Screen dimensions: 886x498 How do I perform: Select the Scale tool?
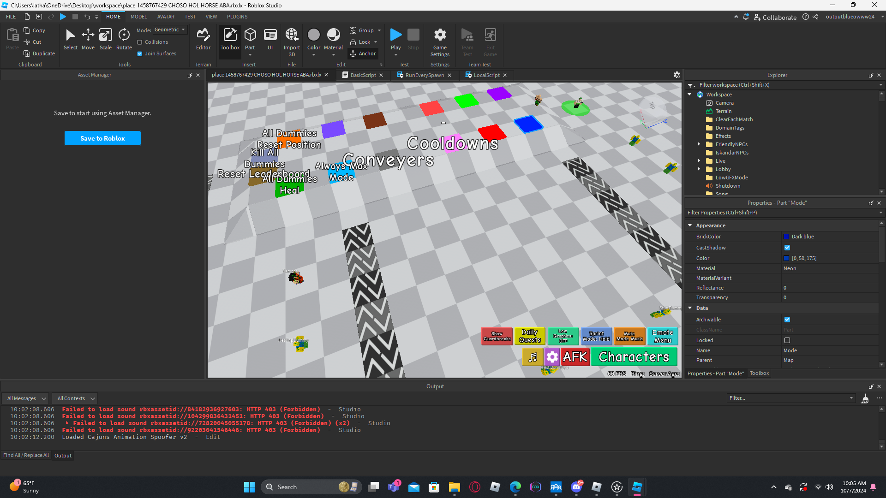(x=105, y=39)
